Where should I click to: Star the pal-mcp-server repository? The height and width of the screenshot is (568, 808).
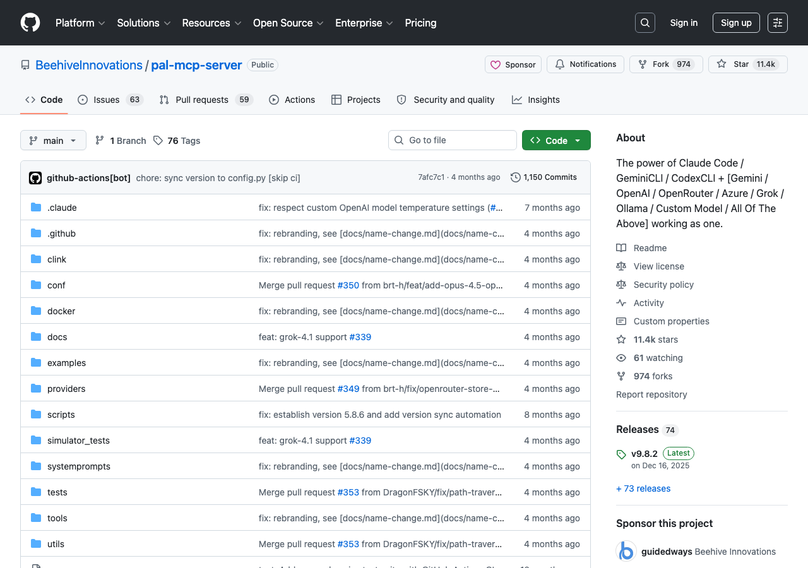click(747, 64)
